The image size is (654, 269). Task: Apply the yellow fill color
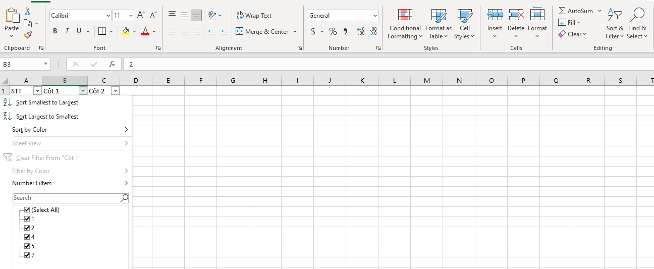point(126,31)
